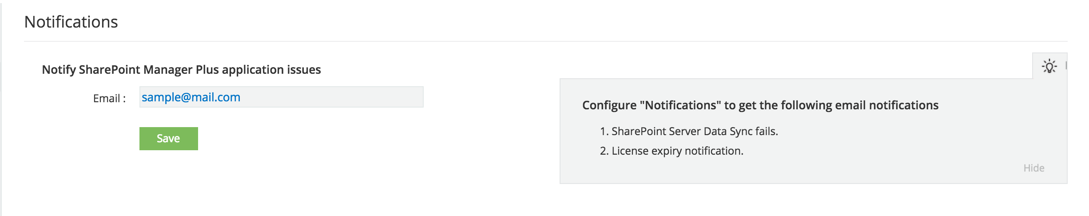Click the 'Configure "Notifications"' help panel title
The image size is (1089, 216).
[760, 105]
